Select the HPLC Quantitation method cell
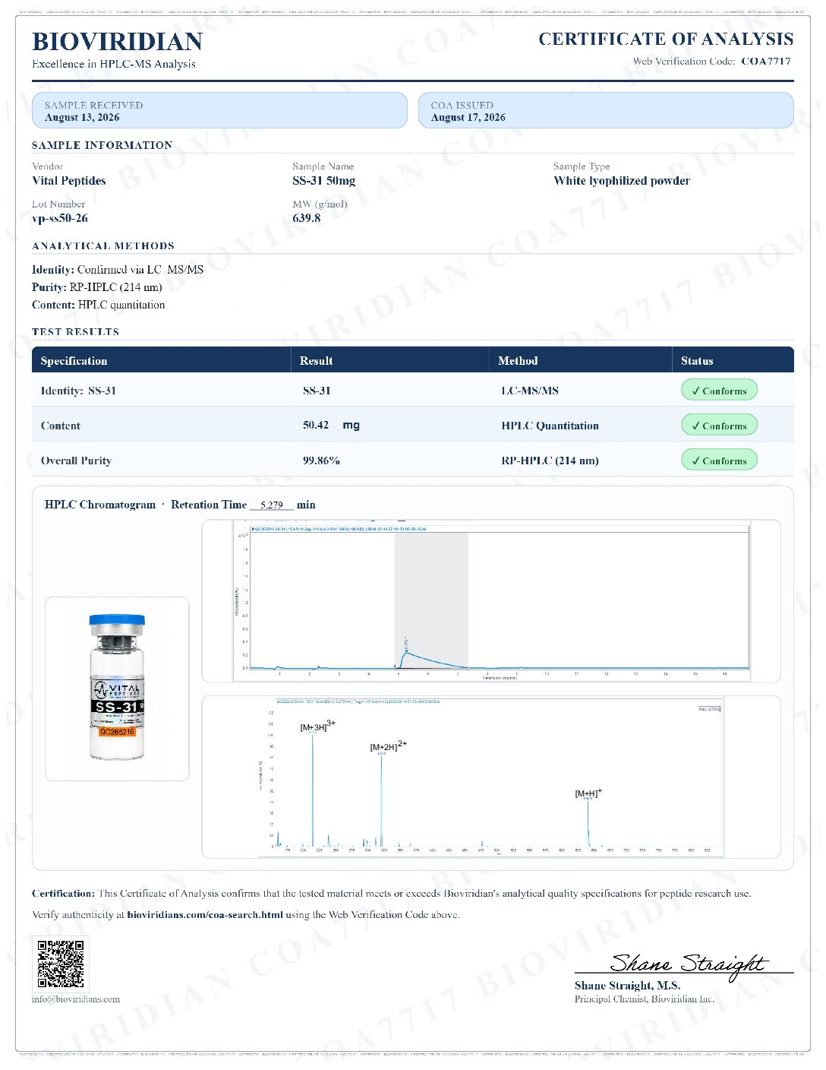Viewport: 826px width, 1070px height. (x=550, y=426)
